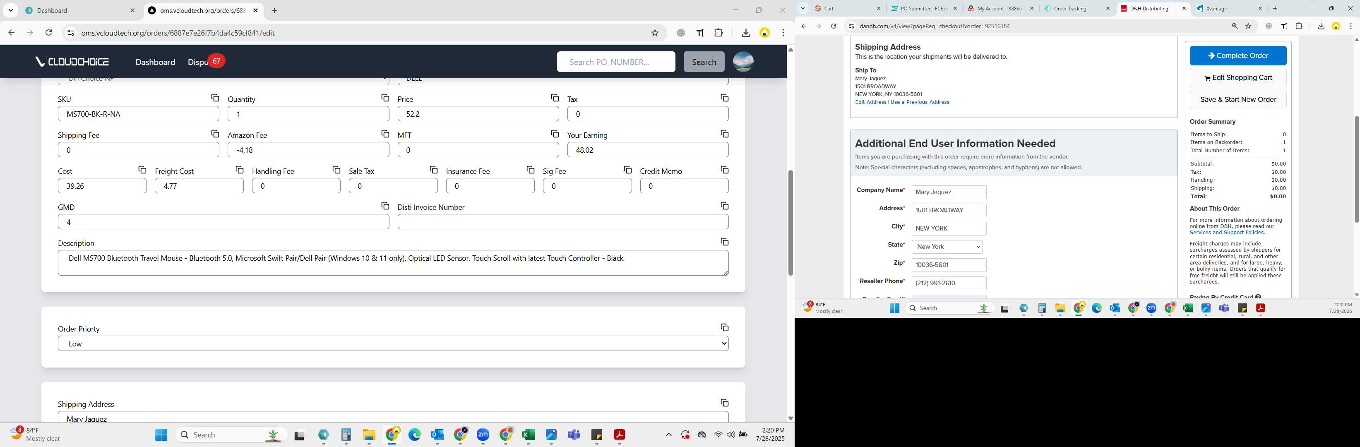Copy the Quantity field value
Screen dimensions: 1360x447
(385, 98)
